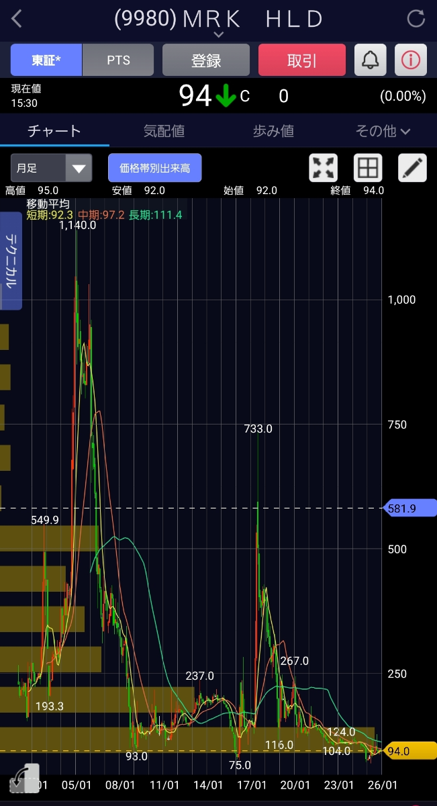The width and height of the screenshot is (437, 806).
Task: Expand chart to fullscreen view
Action: click(323, 168)
